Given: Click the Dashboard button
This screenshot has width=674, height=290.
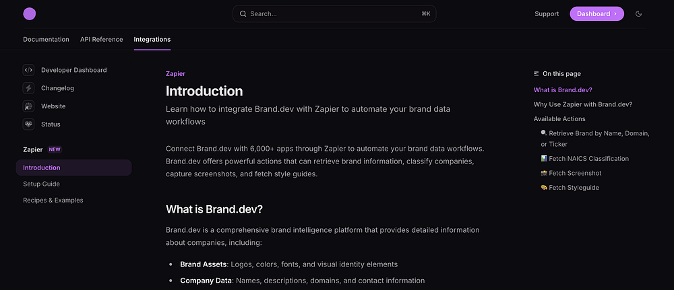Looking at the screenshot, I should click(596, 13).
